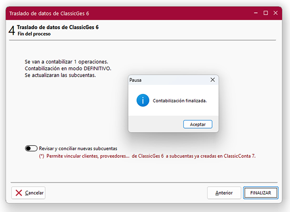Viewport: 290px width, 212px height.
Task: Click the large step number 4
Action: (11, 31)
